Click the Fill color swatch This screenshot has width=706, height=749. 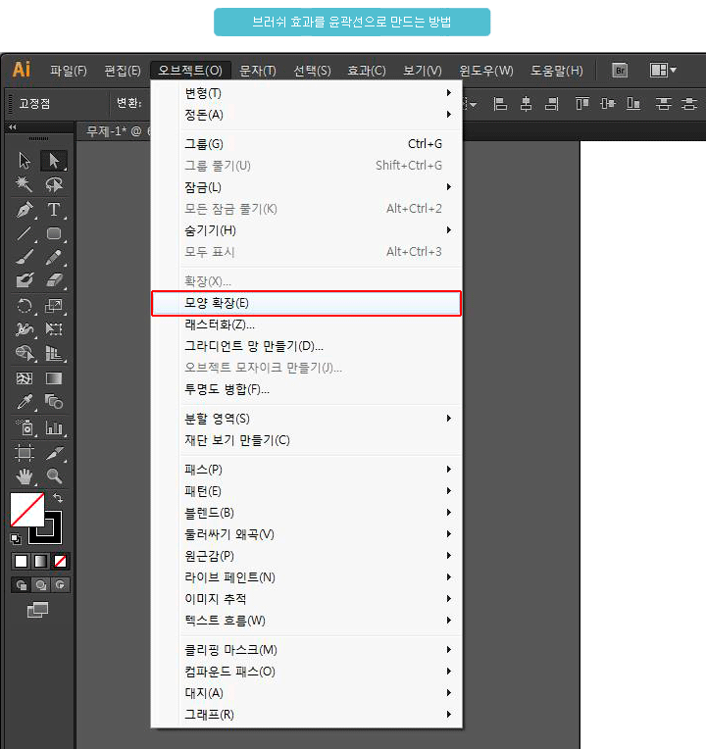[x=26, y=510]
